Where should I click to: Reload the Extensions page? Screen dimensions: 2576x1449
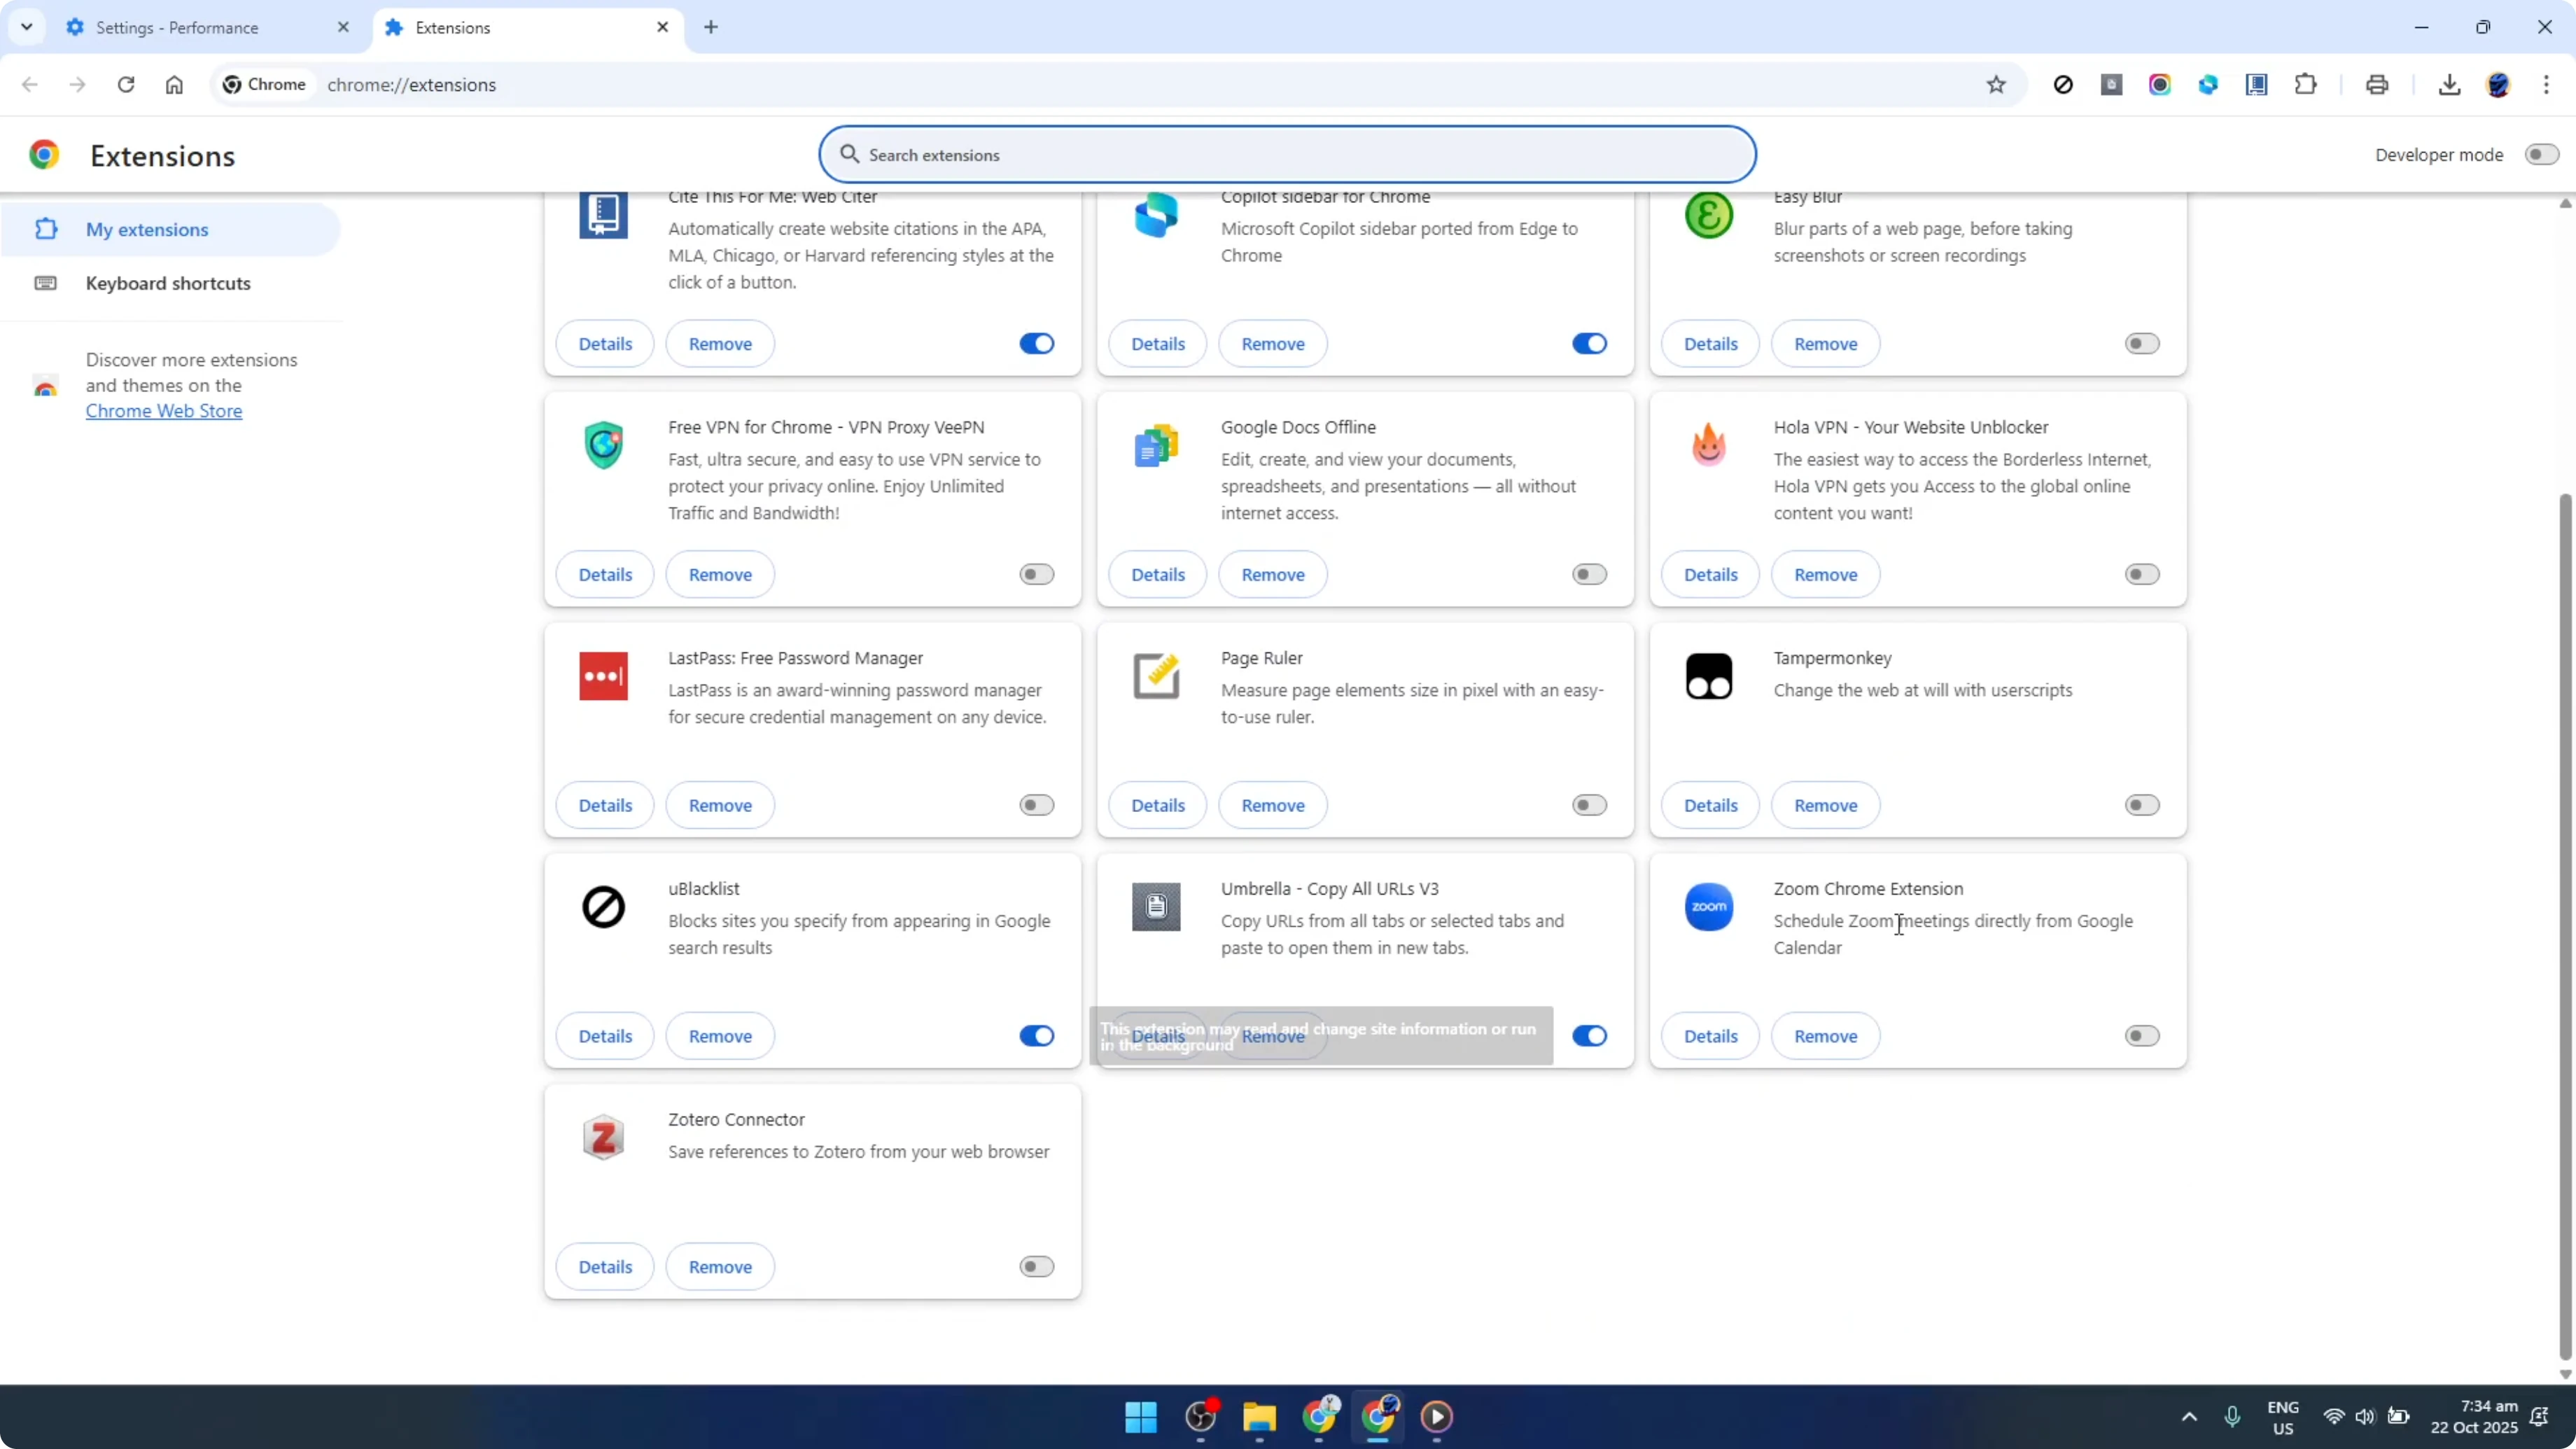point(126,85)
